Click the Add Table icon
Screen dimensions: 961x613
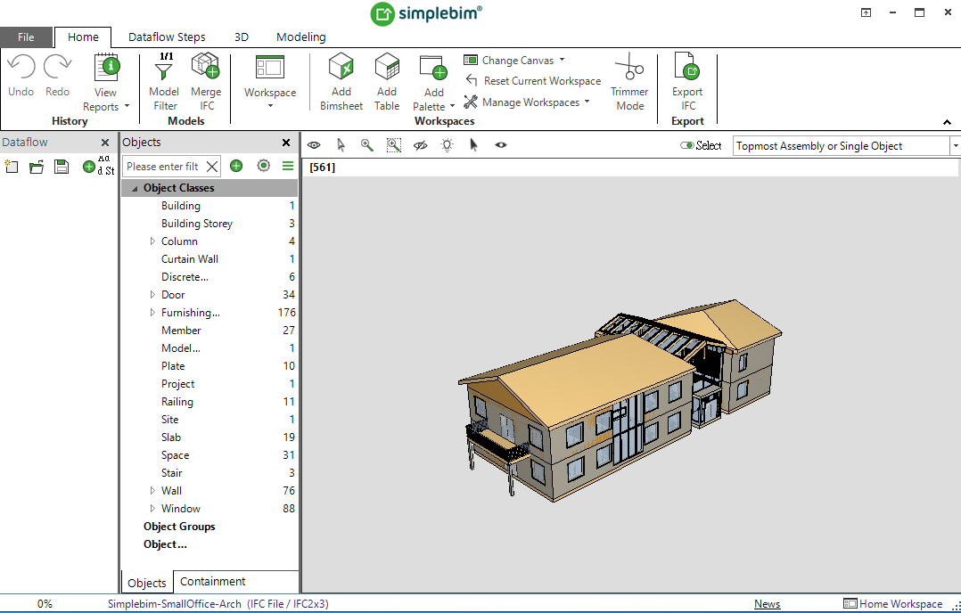pos(387,68)
